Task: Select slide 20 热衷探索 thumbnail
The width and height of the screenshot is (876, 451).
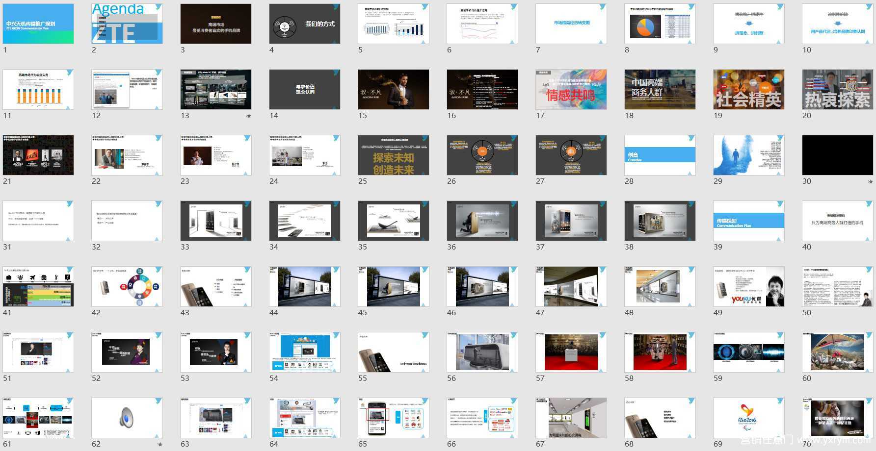Action: [838, 89]
